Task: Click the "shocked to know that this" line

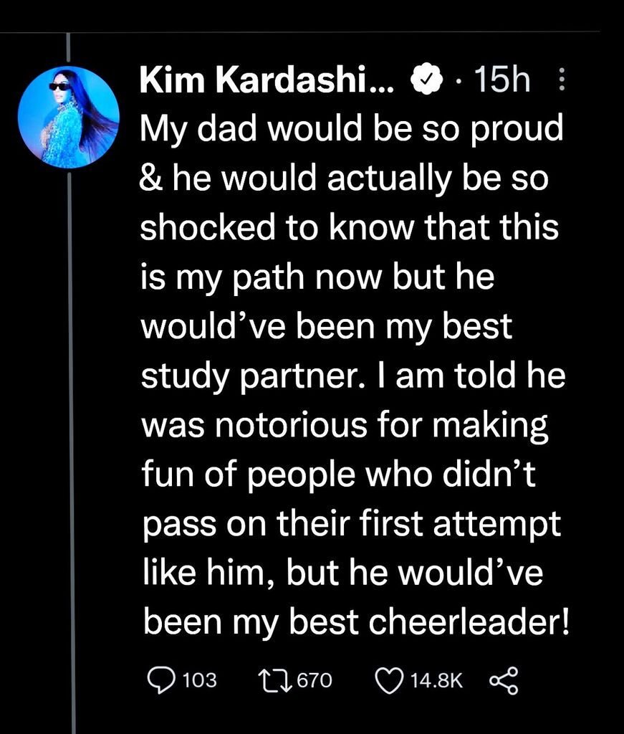Action: [349, 227]
